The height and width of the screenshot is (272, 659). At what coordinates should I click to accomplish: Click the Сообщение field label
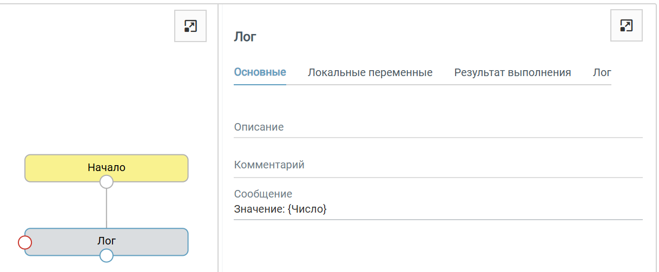(263, 194)
